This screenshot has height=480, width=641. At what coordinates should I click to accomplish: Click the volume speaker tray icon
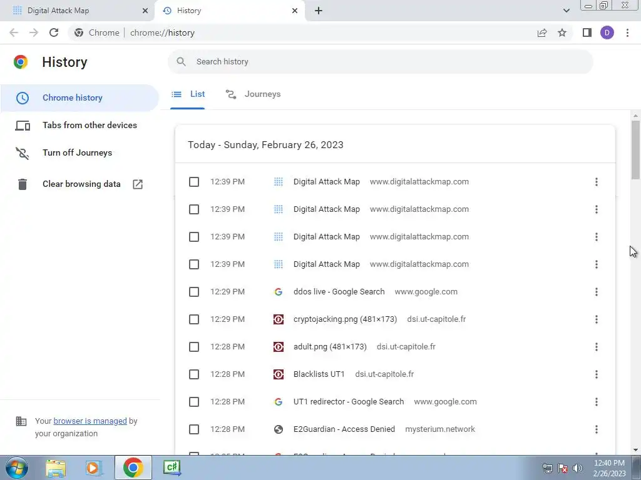click(578, 468)
